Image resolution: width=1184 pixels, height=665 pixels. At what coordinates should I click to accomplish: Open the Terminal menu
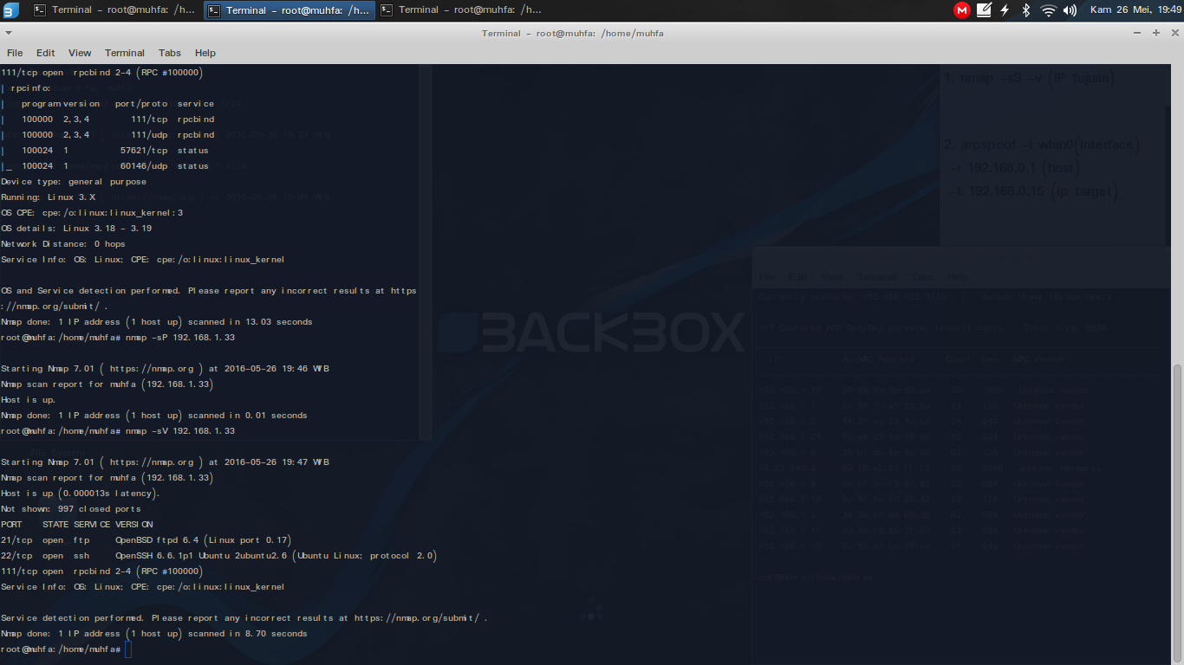coord(125,53)
